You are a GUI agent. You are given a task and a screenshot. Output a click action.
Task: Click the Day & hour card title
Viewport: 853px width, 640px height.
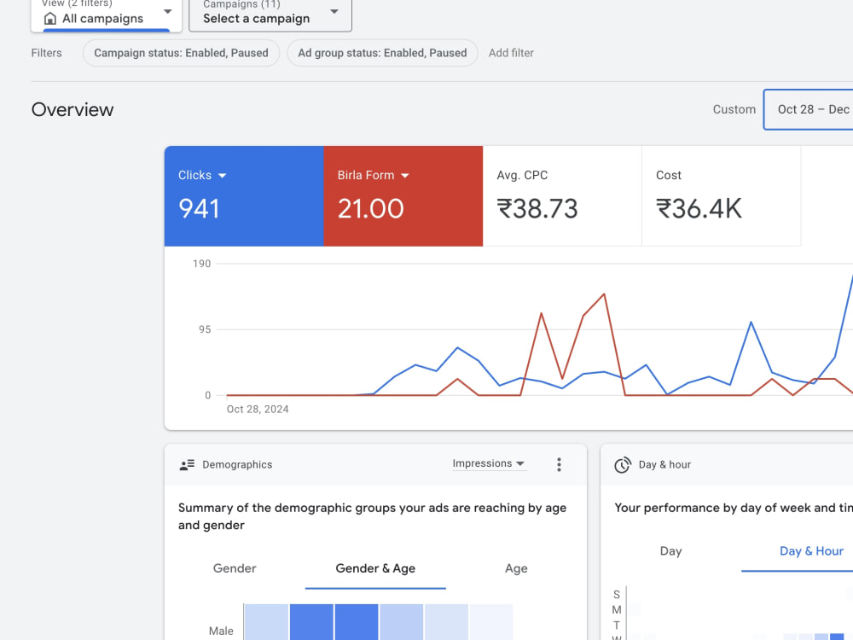pyautogui.click(x=664, y=465)
